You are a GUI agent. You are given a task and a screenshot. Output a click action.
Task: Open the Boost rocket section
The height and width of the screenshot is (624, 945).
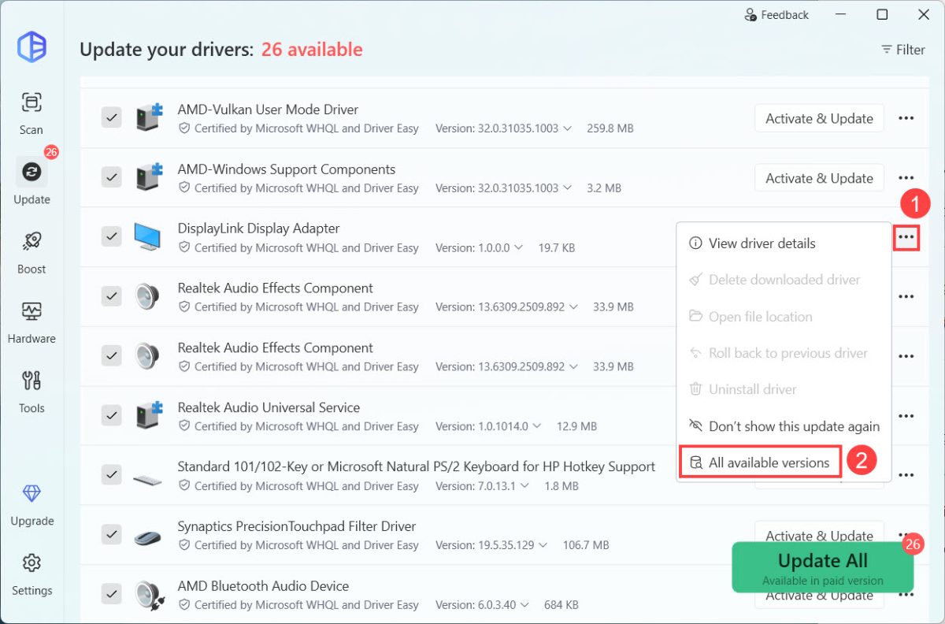click(x=31, y=251)
